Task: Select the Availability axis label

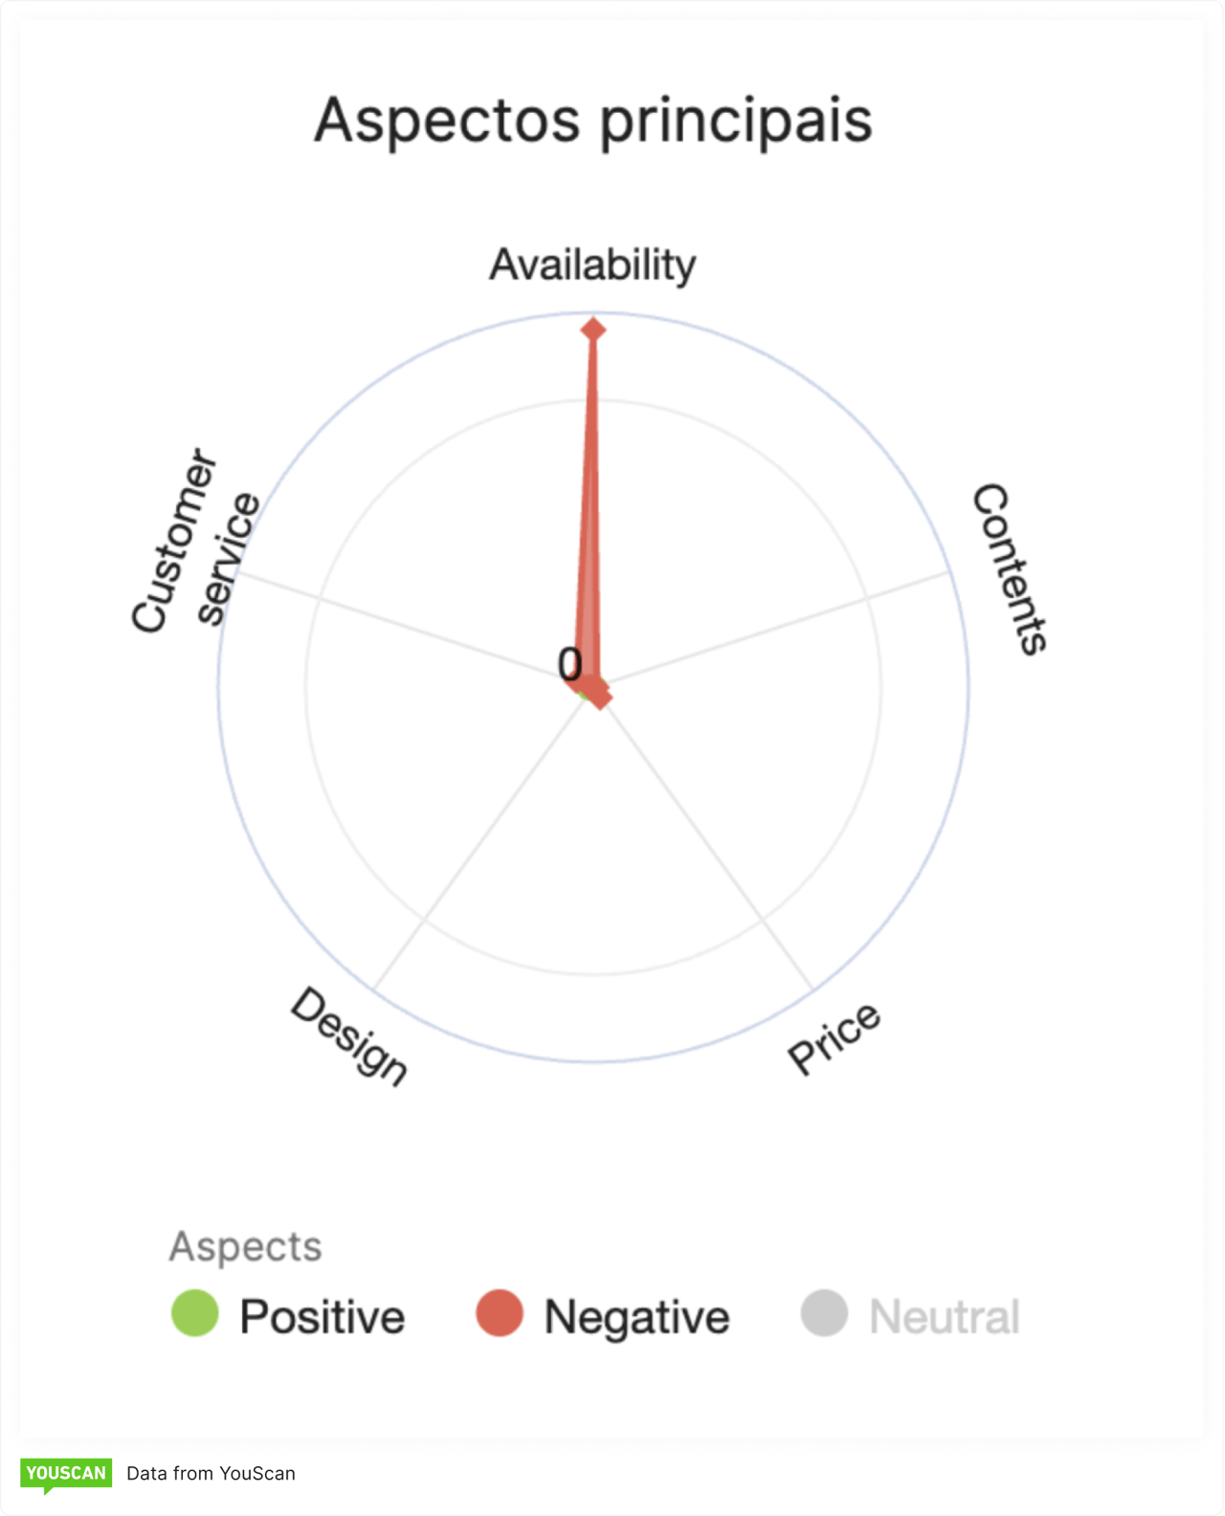Action: pos(592,265)
